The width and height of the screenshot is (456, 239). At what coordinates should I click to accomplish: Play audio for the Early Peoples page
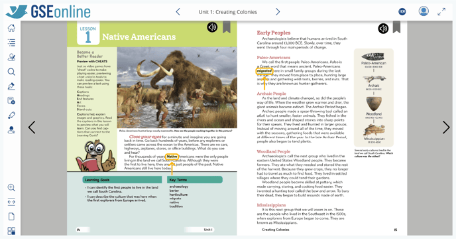click(383, 29)
